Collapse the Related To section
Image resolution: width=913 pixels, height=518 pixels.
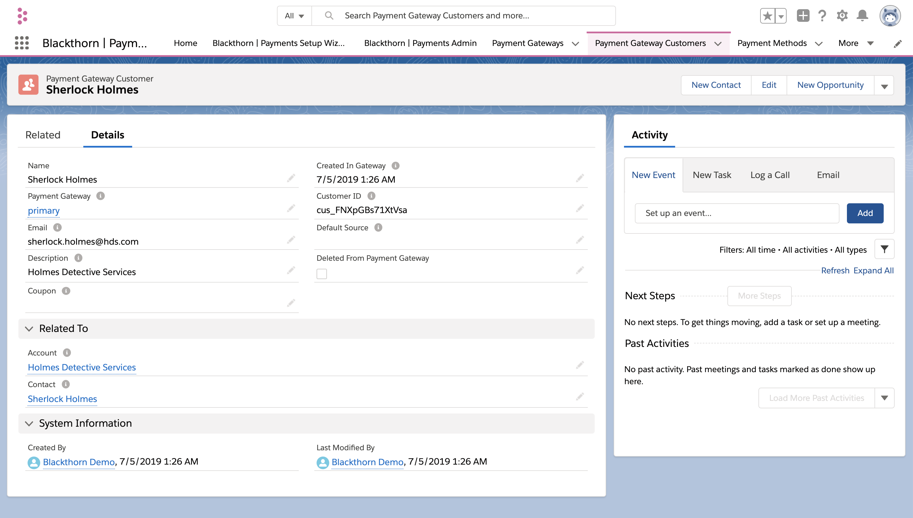tap(29, 328)
